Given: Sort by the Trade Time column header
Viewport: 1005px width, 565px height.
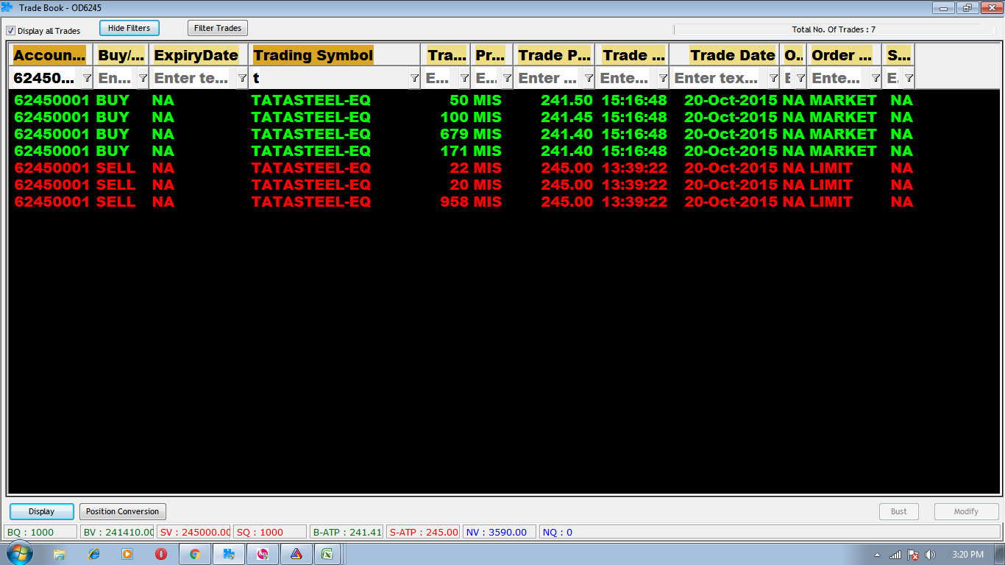Looking at the screenshot, I should (x=633, y=55).
